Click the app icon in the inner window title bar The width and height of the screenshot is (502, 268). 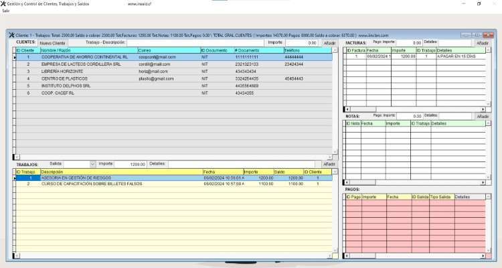tap(10, 34)
